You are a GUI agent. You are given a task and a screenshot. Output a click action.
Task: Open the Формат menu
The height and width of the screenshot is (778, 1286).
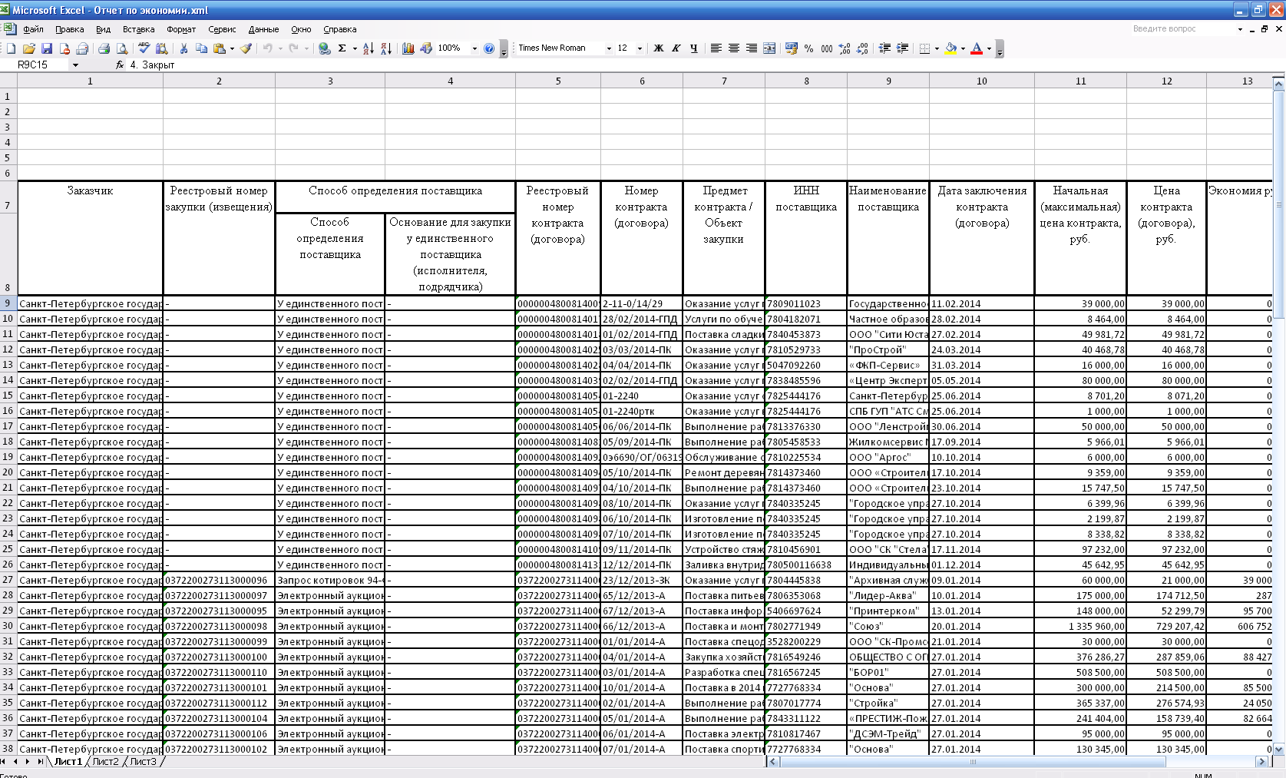(x=181, y=29)
